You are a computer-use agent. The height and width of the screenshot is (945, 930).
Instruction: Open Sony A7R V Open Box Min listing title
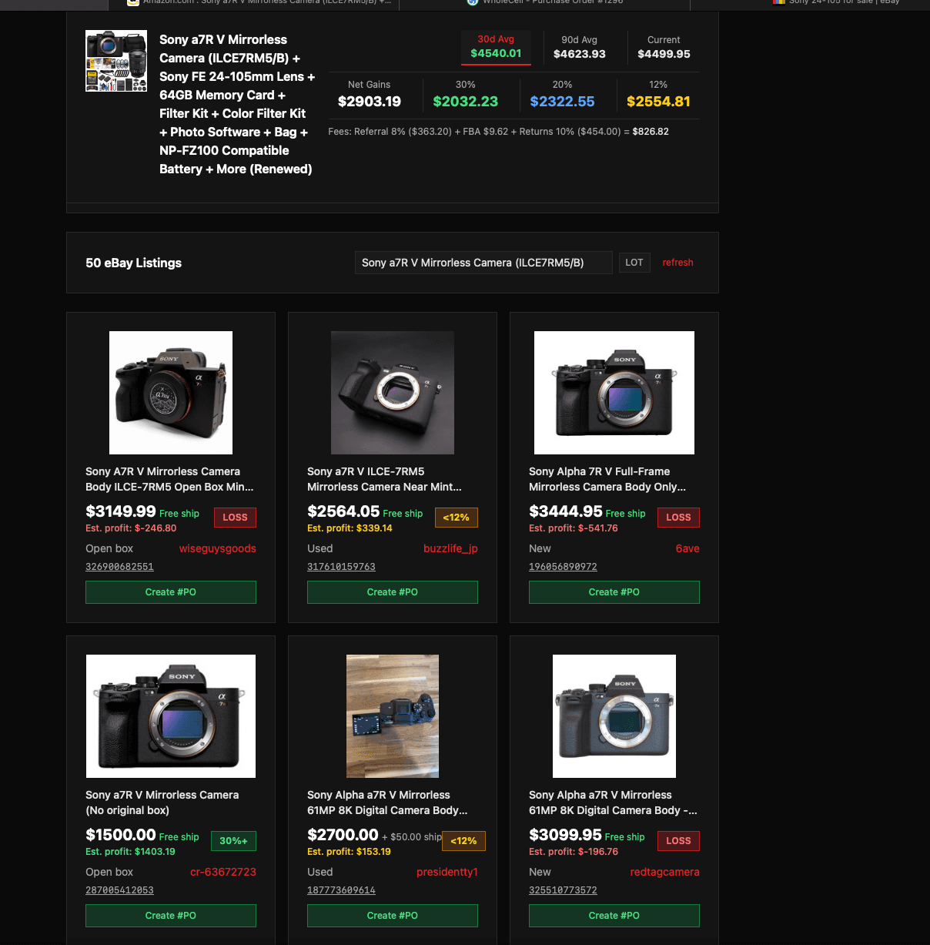pyautogui.click(x=169, y=479)
